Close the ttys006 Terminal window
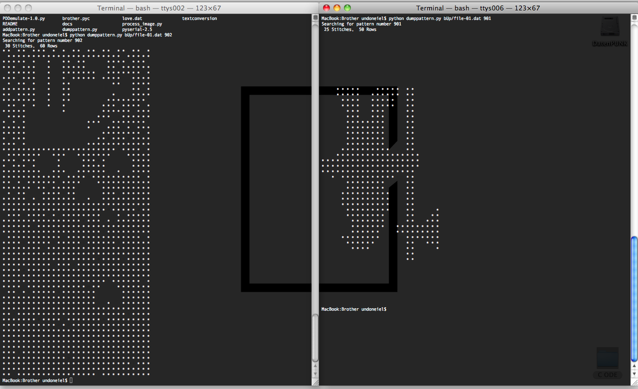This screenshot has height=389, width=638. (327, 8)
